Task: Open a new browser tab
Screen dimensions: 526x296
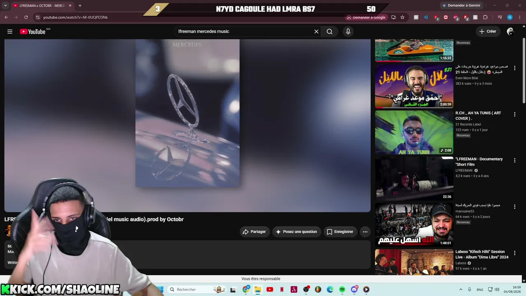Action: click(80, 5)
